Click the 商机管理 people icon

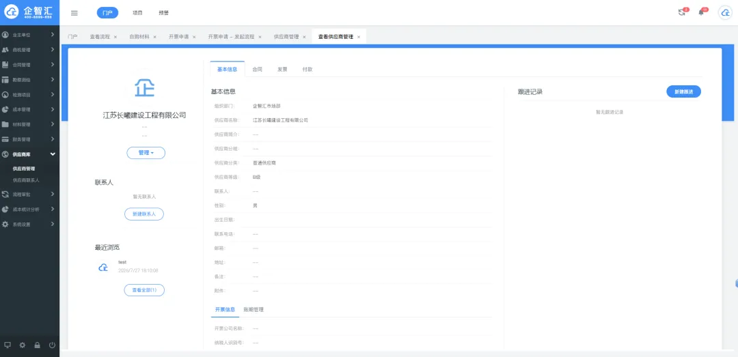[x=5, y=50]
